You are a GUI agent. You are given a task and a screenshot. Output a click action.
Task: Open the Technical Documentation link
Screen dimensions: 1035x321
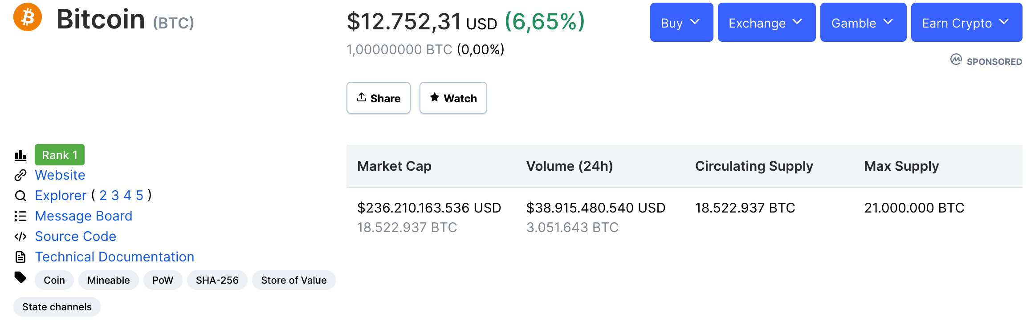(x=114, y=257)
